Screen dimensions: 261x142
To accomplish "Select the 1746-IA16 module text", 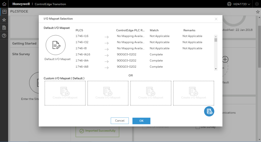I will coord(83,54).
